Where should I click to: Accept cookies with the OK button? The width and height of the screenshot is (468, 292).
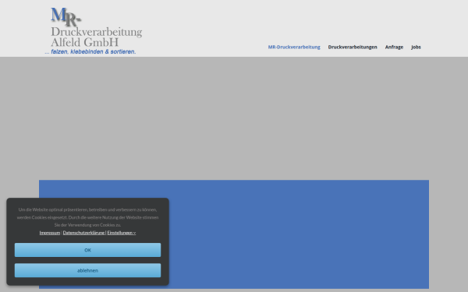coord(87,250)
